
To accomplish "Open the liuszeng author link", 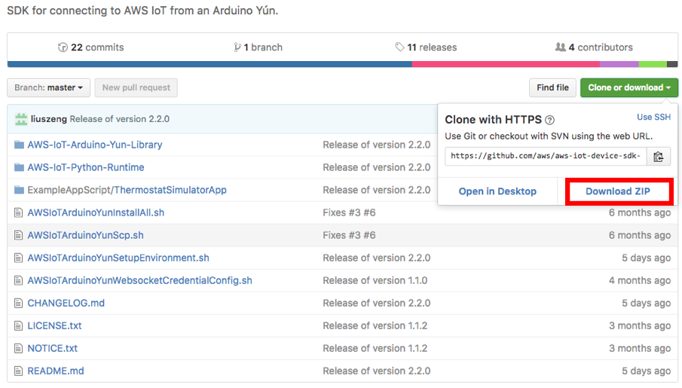I will click(x=49, y=119).
